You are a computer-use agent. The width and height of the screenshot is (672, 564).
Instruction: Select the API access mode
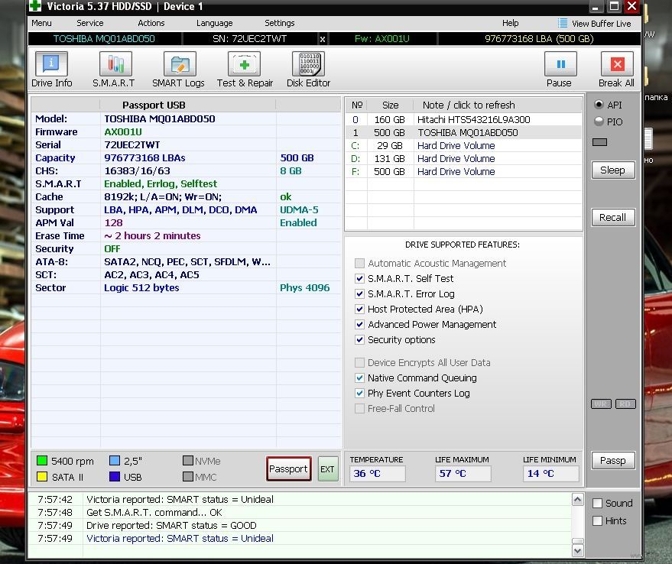click(x=599, y=105)
